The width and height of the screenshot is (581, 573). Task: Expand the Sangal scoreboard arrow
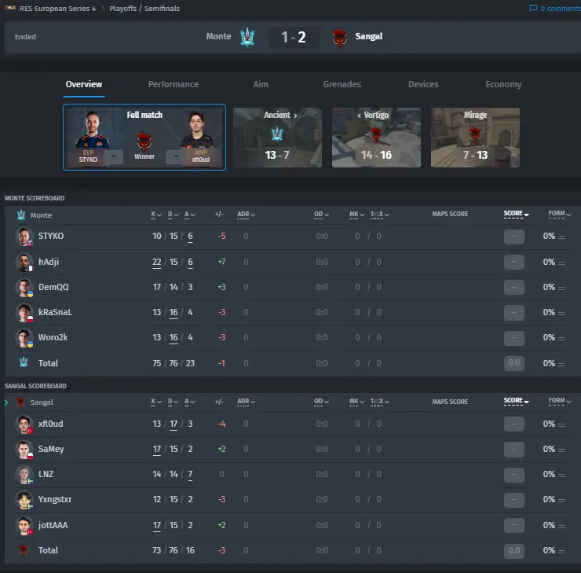tap(6, 402)
